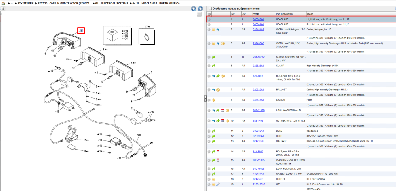The height and width of the screenshot is (191, 396).
Task: Open the 04-26 - HEADLAMPS - NORTH AMERICA breadcrumb
Action: click(x=156, y=4)
